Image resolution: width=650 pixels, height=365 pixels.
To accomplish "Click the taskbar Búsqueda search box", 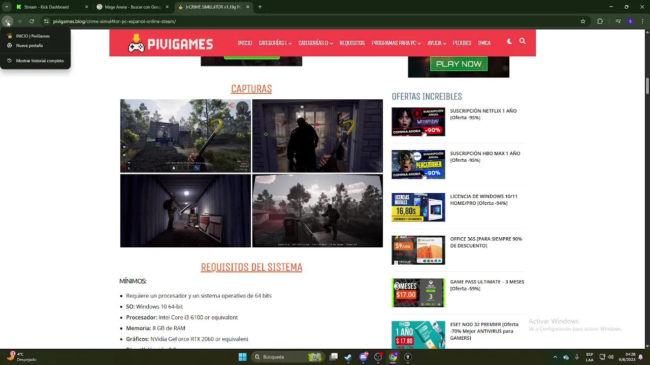I will click(288, 357).
